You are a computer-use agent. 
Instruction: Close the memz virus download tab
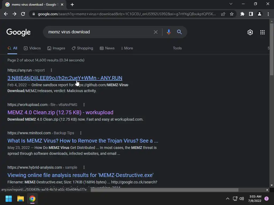[x=62, y=5]
